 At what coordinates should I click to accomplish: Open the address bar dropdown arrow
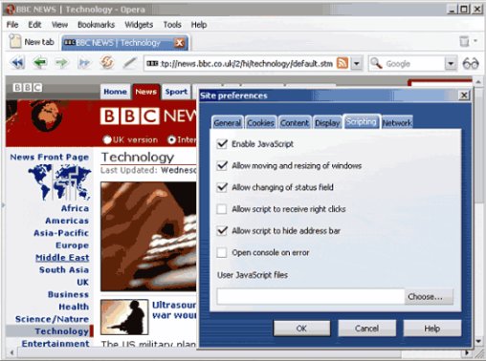click(x=357, y=64)
